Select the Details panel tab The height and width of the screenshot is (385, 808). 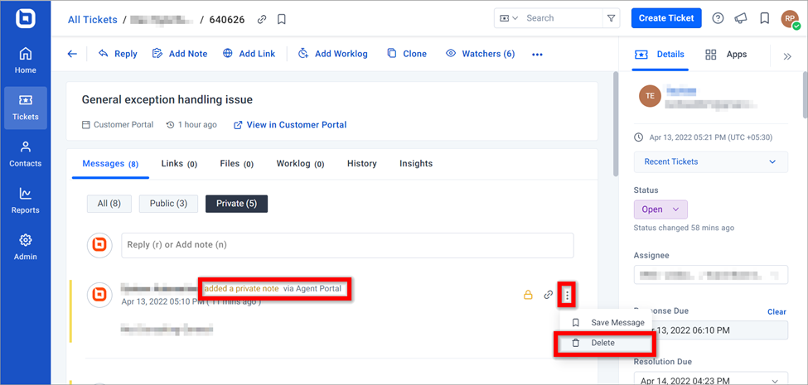(660, 55)
